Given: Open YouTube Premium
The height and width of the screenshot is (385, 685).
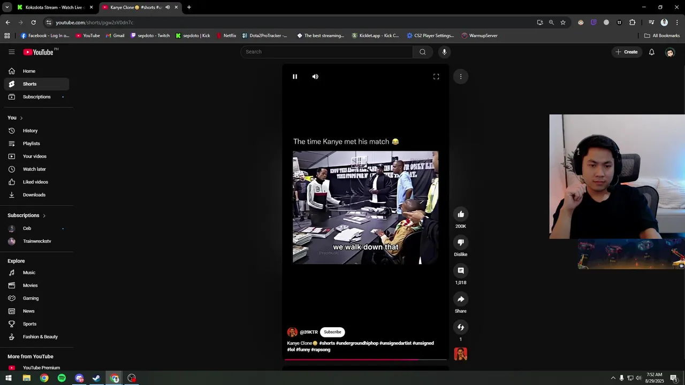Looking at the screenshot, I should click(36, 367).
